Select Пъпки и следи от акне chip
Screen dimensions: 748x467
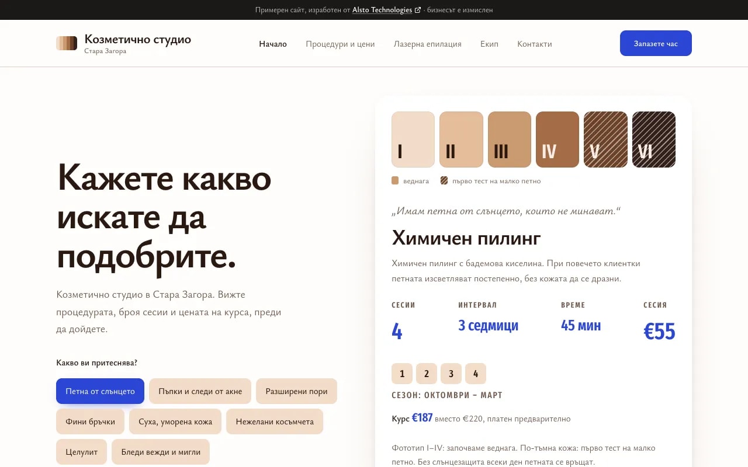200,391
